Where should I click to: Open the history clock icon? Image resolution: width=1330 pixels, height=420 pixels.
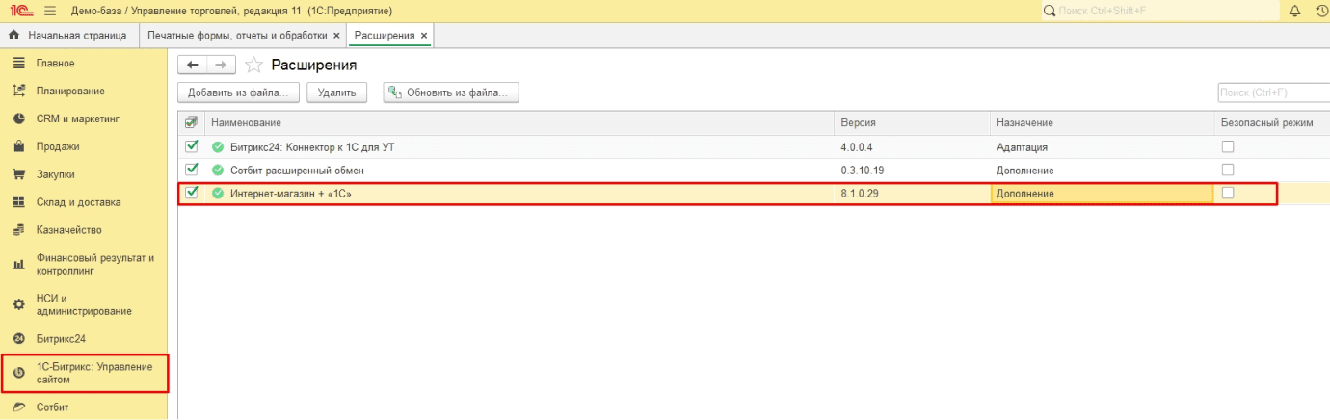1321,11
